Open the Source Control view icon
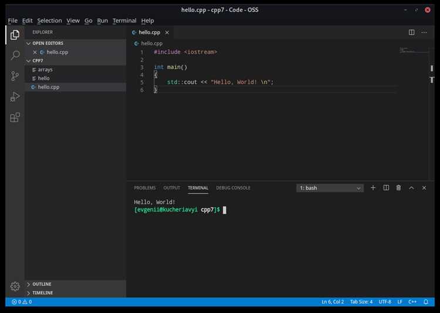The width and height of the screenshot is (440, 313). (x=15, y=76)
